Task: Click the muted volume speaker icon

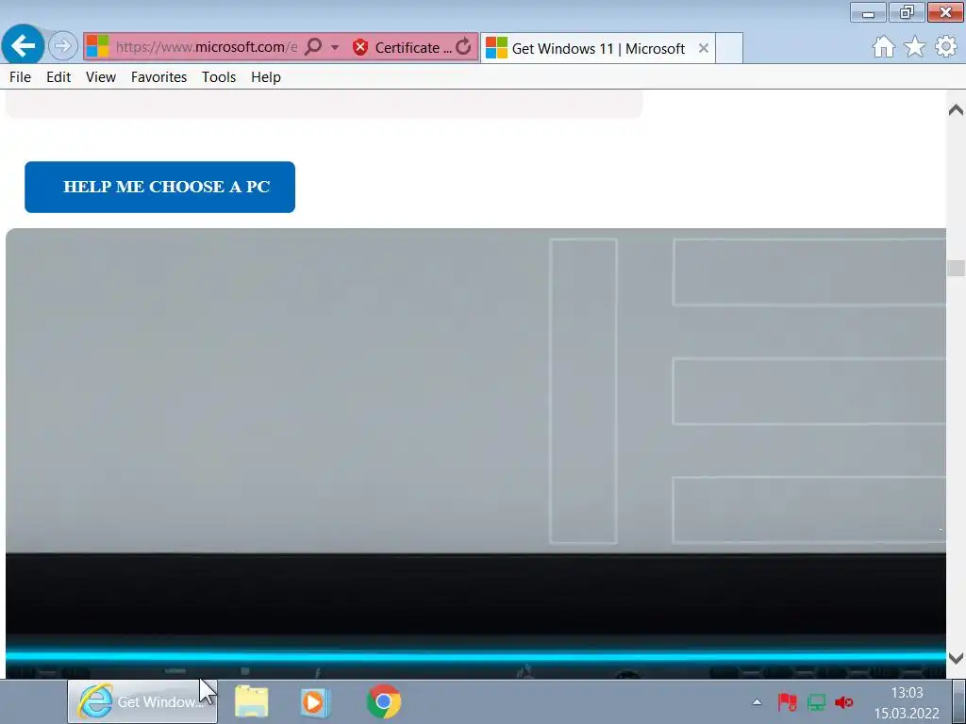Action: (x=844, y=701)
